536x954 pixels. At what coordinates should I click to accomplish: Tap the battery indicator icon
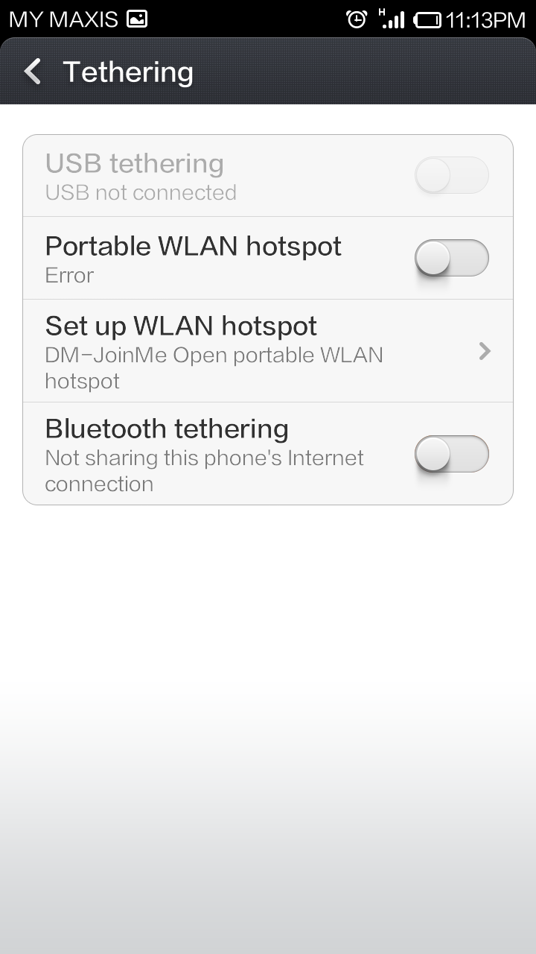click(x=427, y=20)
